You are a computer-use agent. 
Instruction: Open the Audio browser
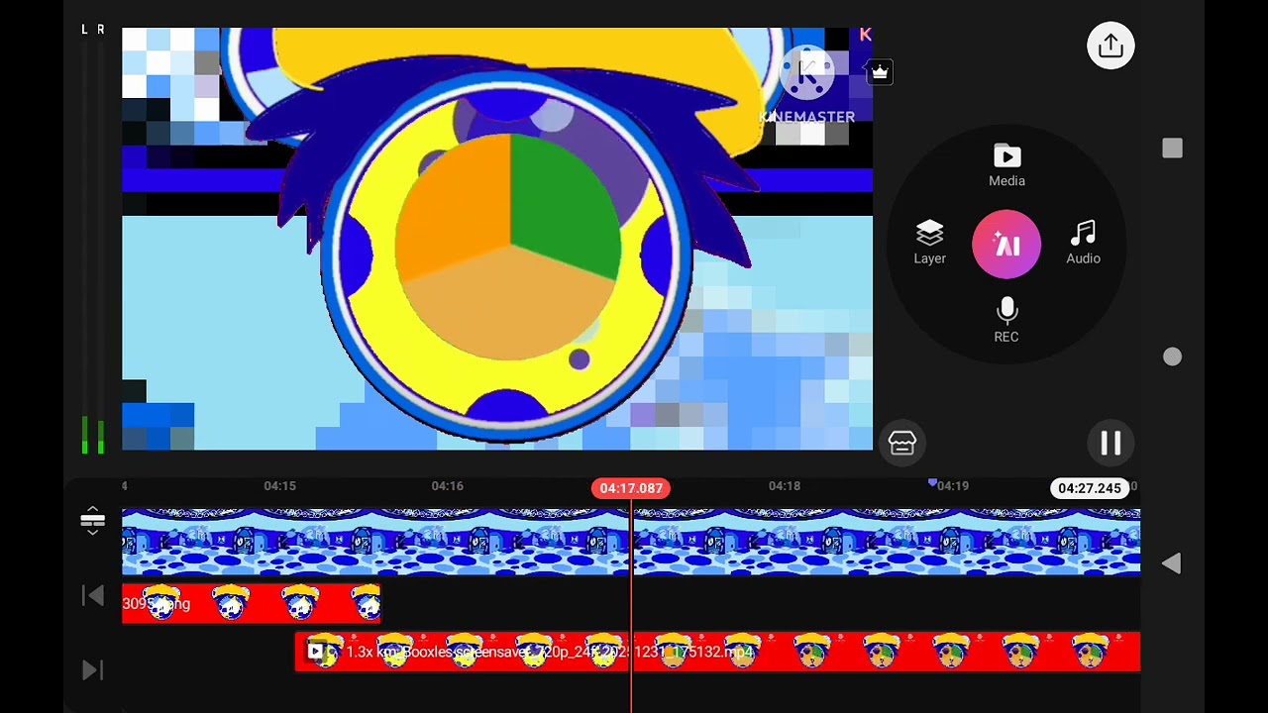pos(1083,243)
